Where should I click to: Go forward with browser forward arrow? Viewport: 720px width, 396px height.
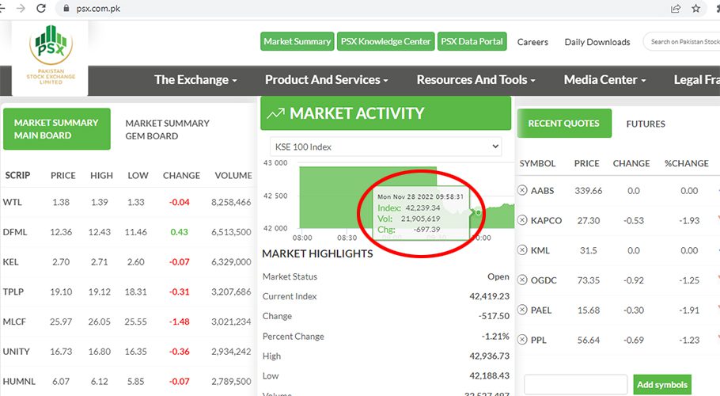click(x=21, y=8)
